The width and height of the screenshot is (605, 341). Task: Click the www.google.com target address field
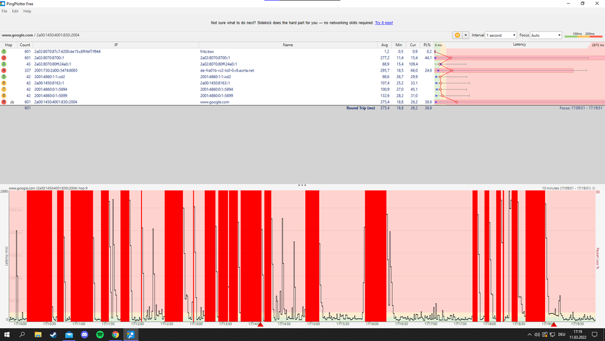(226, 35)
